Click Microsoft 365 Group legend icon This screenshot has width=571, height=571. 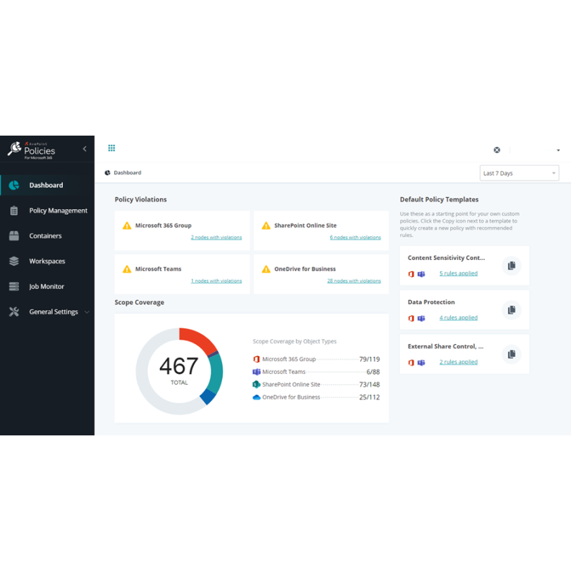(x=256, y=359)
